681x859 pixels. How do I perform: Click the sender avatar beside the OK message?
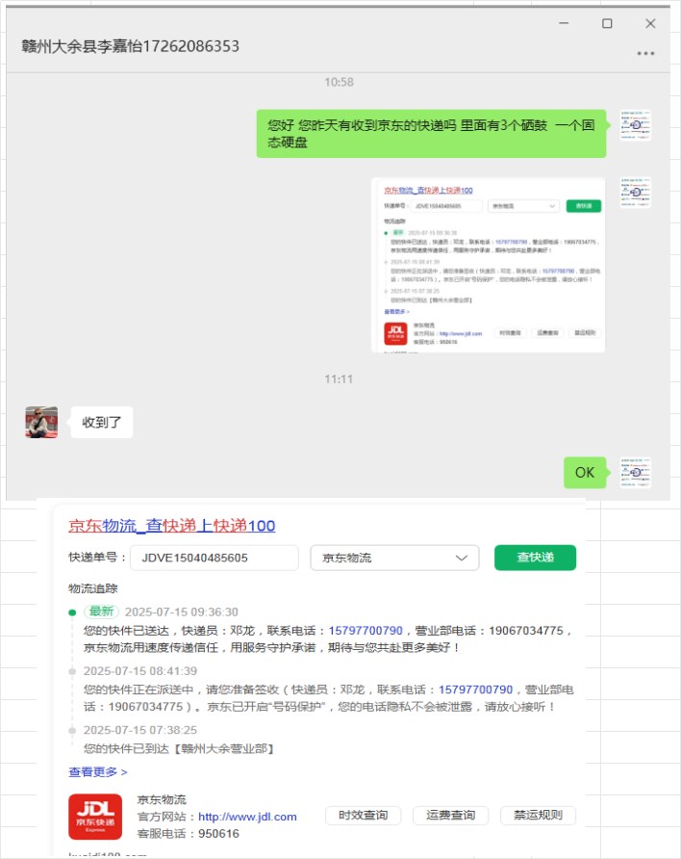[635, 472]
